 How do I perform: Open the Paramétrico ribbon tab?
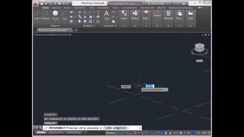[x=80, y=8]
